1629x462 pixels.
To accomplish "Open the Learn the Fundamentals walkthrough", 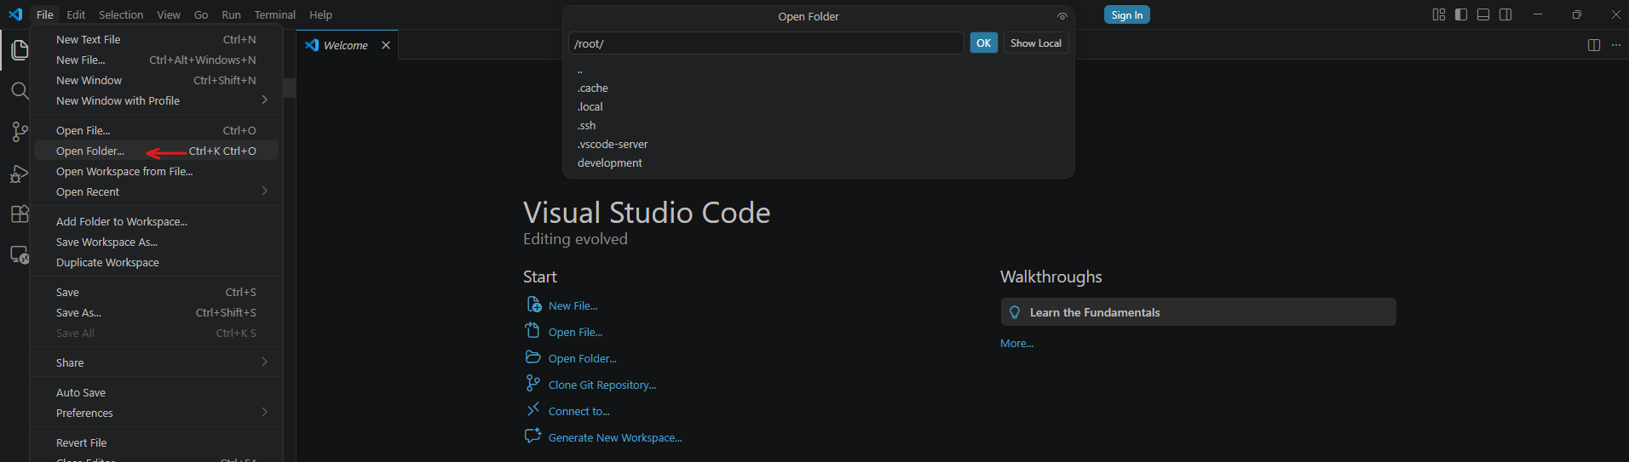I will [x=1198, y=312].
